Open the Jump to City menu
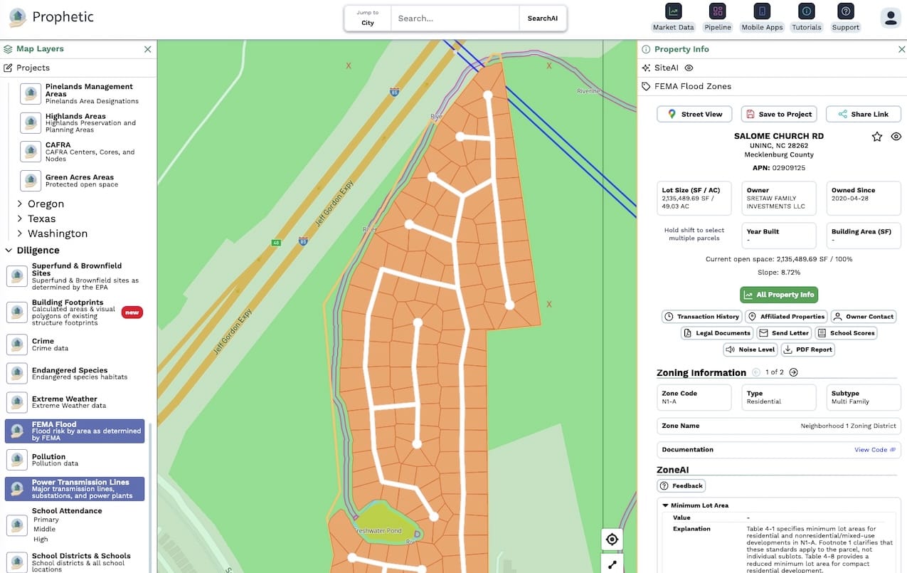Viewport: 907px width, 573px height. point(367,18)
